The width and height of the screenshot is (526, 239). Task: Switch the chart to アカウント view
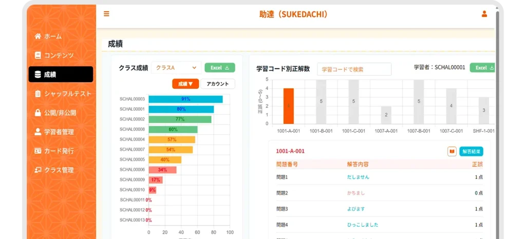[x=217, y=84]
